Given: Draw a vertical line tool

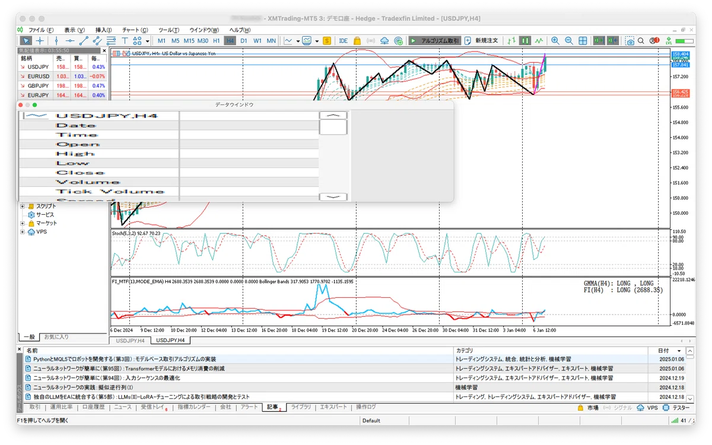Looking at the screenshot, I should click(x=56, y=41).
